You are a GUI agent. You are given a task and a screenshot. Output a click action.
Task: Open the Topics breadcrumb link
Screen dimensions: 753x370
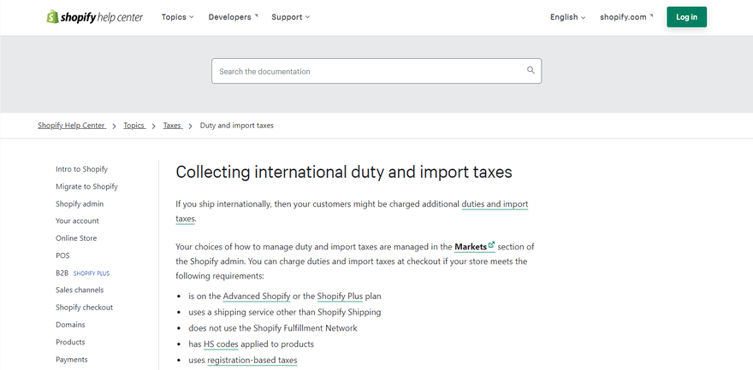click(134, 126)
